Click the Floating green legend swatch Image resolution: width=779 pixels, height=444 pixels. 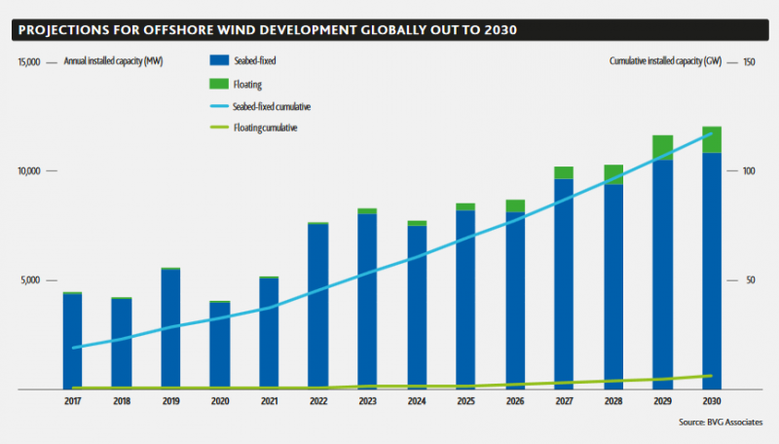click(x=219, y=84)
